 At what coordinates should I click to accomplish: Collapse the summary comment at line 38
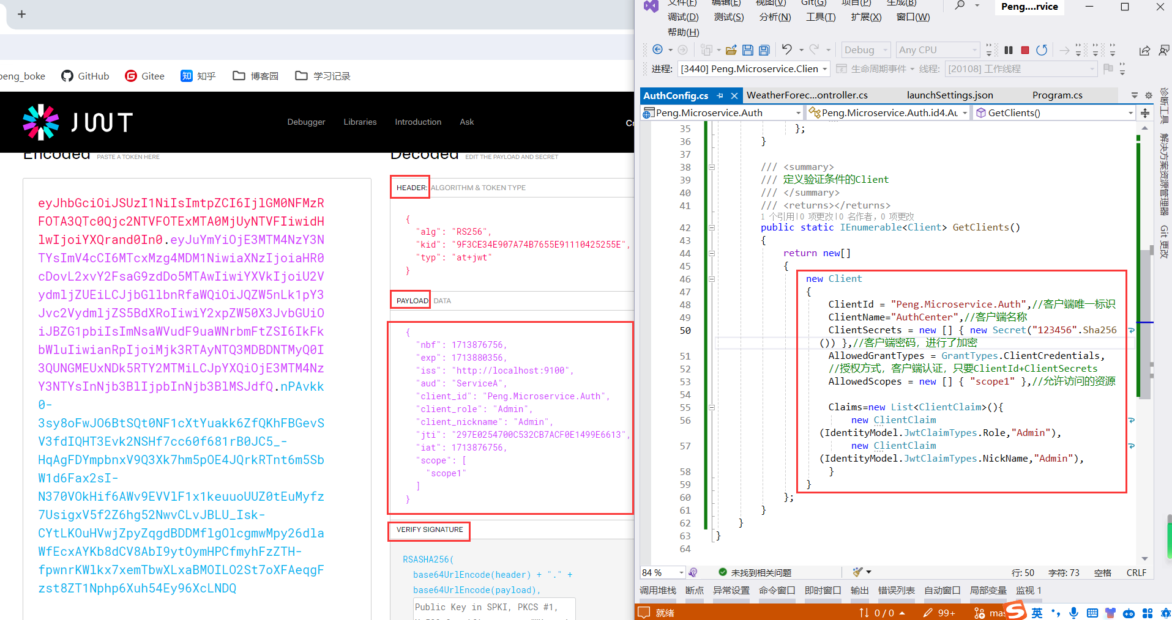[x=712, y=167]
